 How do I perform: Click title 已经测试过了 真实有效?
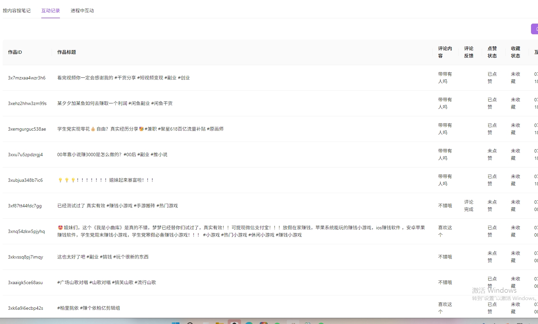(118, 206)
